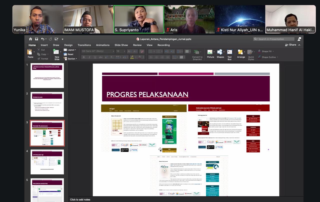Open the Picture insert icon

210,52
